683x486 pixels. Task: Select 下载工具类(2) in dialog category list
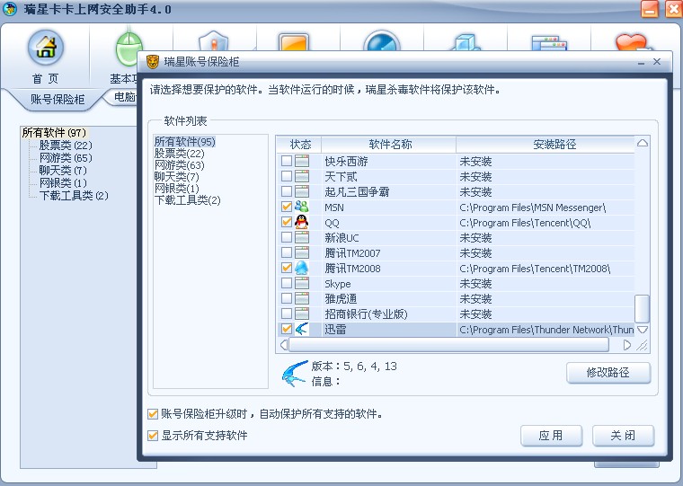coord(187,200)
